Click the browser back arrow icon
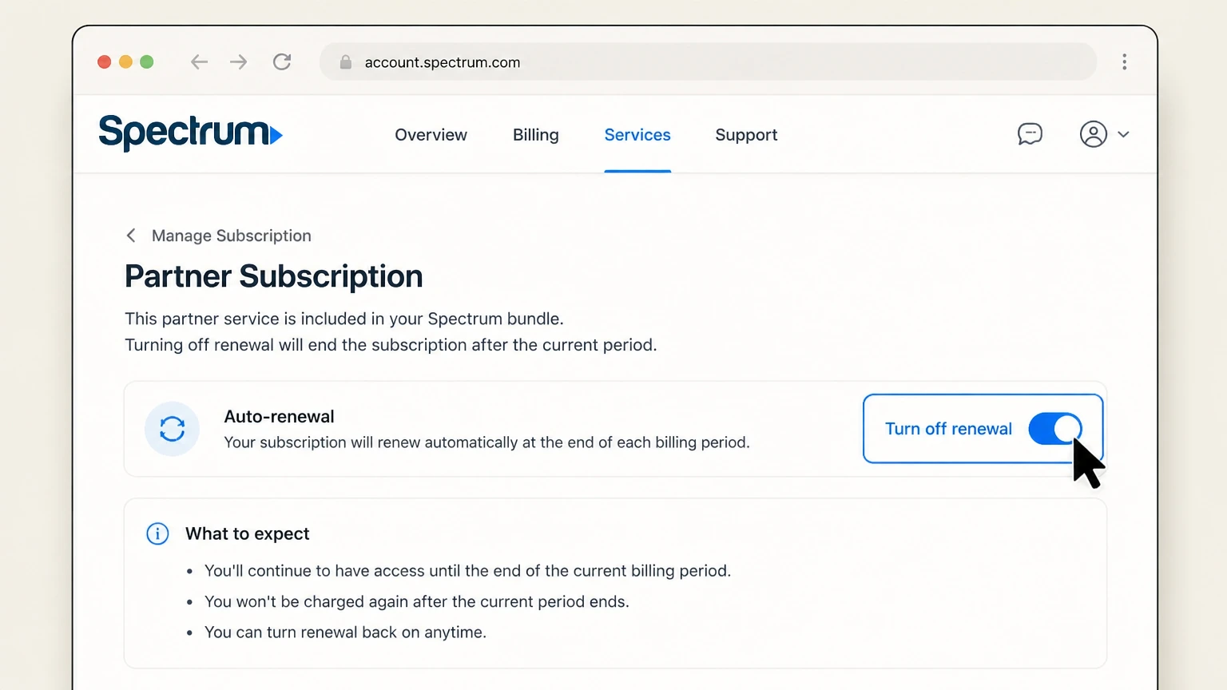 pos(199,62)
